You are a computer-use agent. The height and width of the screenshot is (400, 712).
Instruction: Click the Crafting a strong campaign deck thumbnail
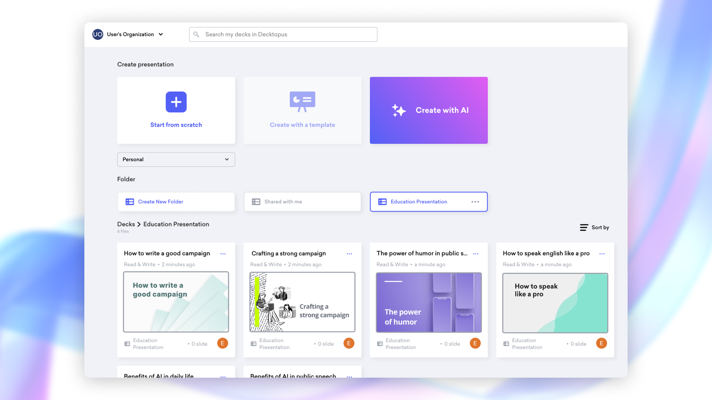pos(302,302)
